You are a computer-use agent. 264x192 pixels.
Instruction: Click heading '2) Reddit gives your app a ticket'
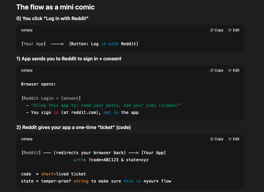pyautogui.click(x=74, y=127)
